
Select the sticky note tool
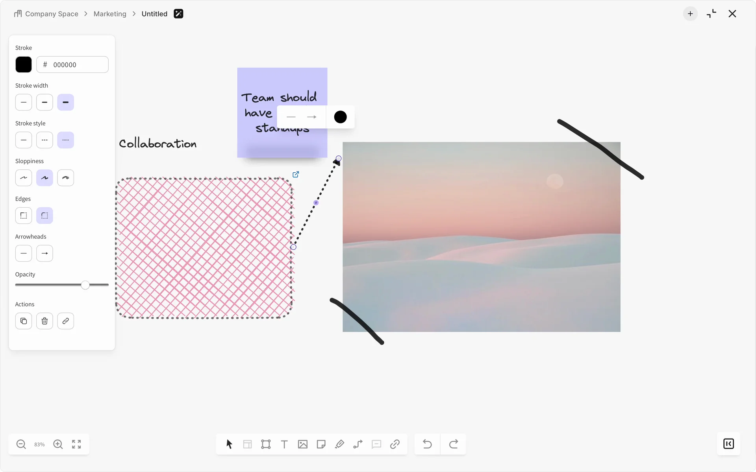click(x=321, y=444)
